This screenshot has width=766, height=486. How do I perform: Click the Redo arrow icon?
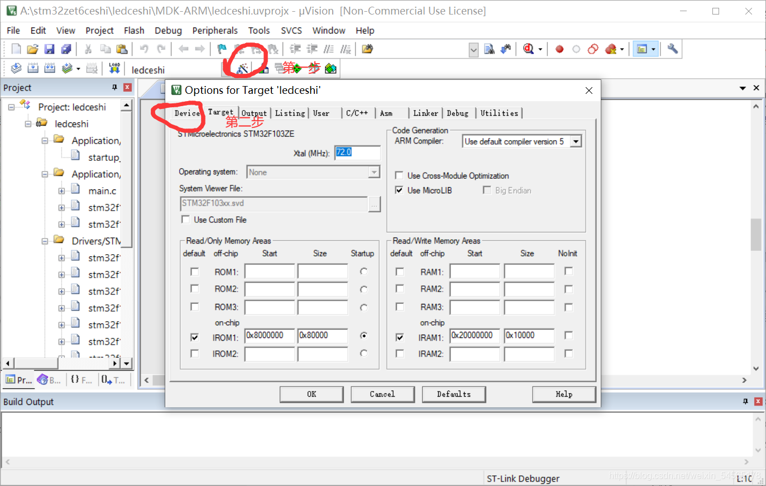coord(161,49)
